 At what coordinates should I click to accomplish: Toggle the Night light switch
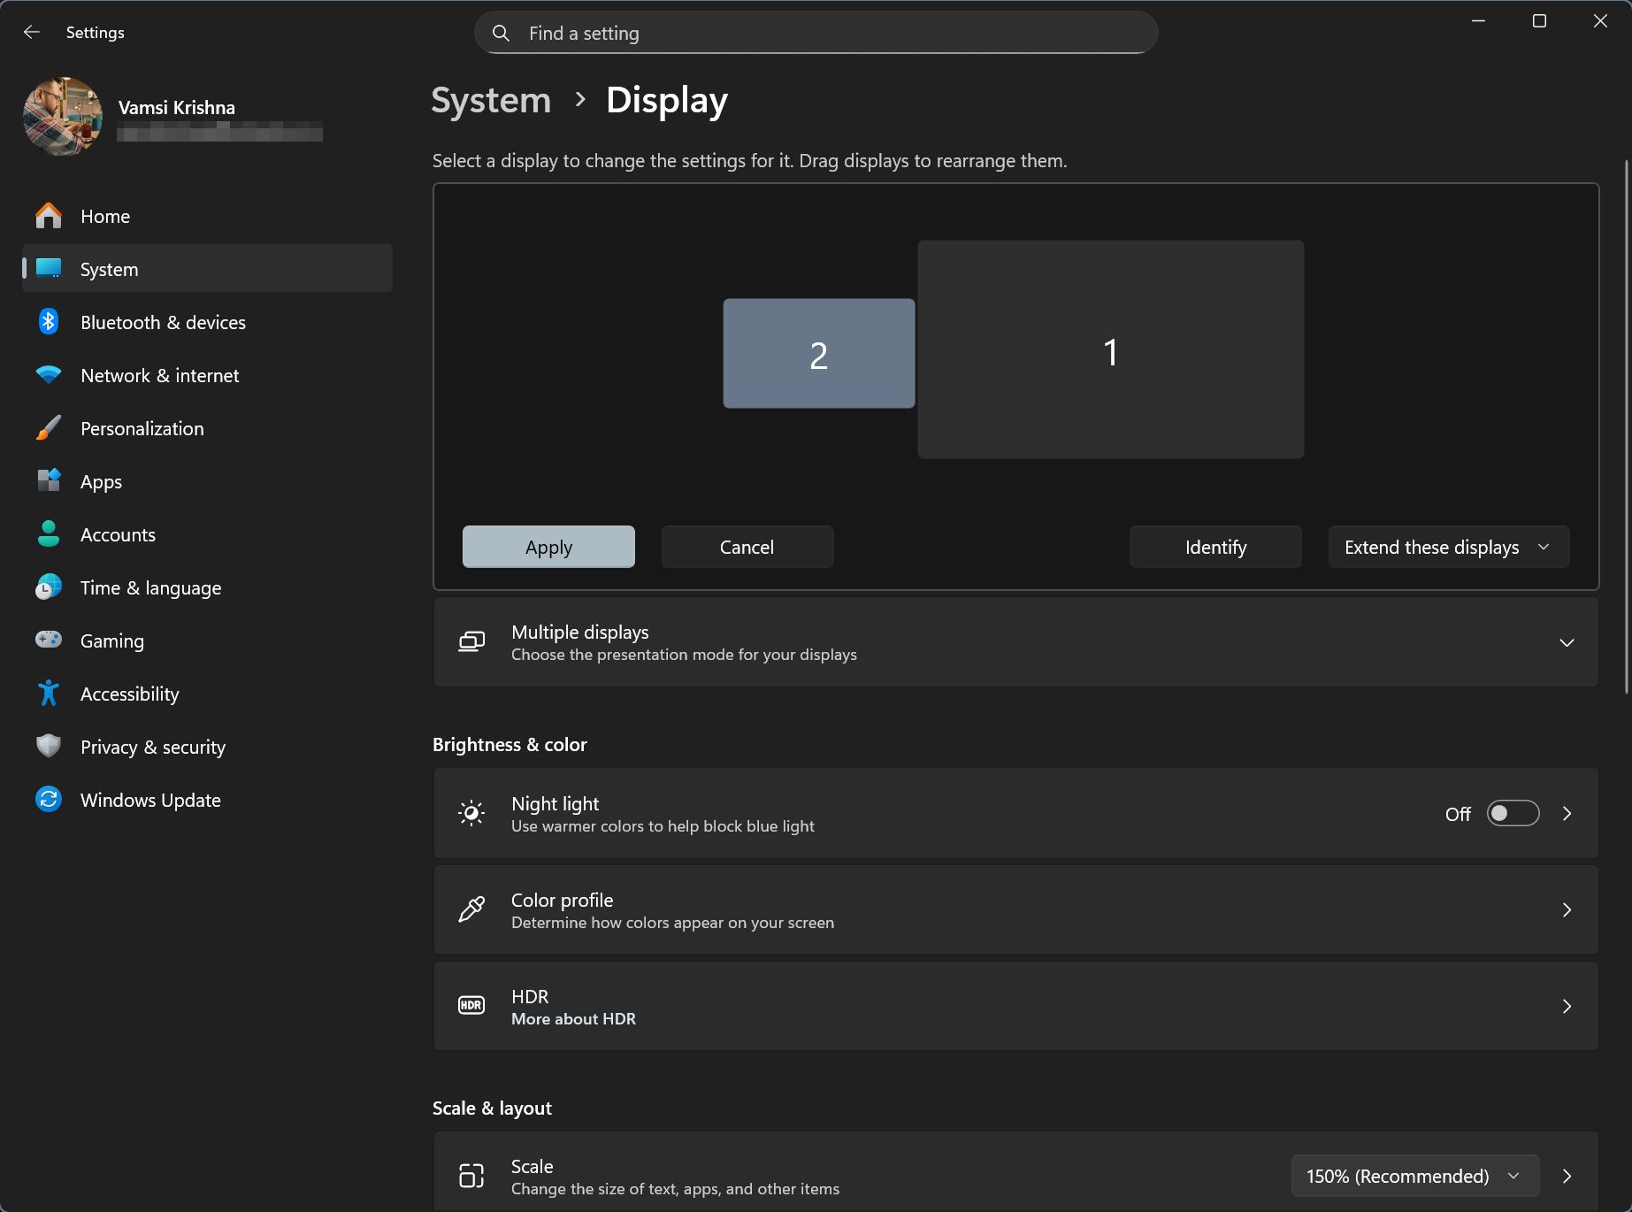pos(1513,813)
